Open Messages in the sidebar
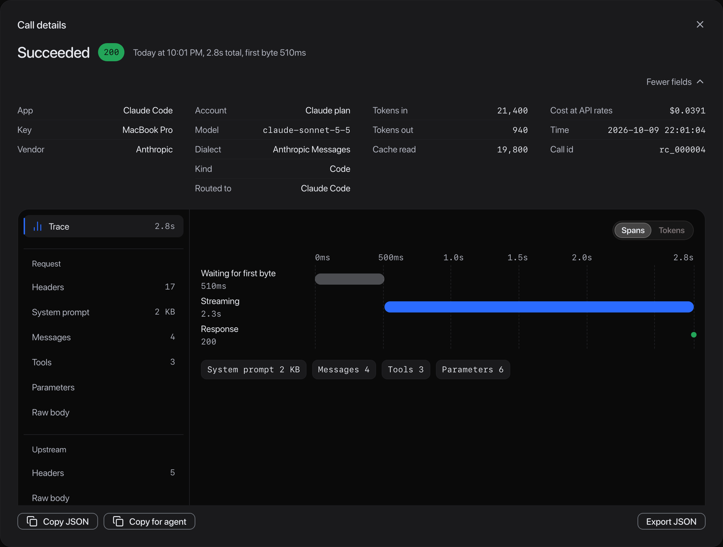 [103, 337]
